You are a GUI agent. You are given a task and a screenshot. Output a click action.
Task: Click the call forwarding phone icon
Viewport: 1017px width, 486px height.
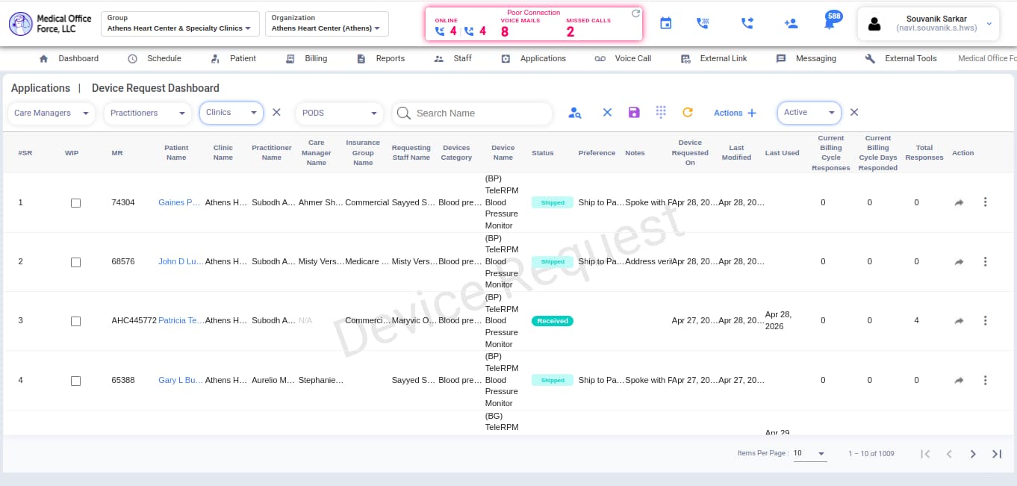(747, 24)
